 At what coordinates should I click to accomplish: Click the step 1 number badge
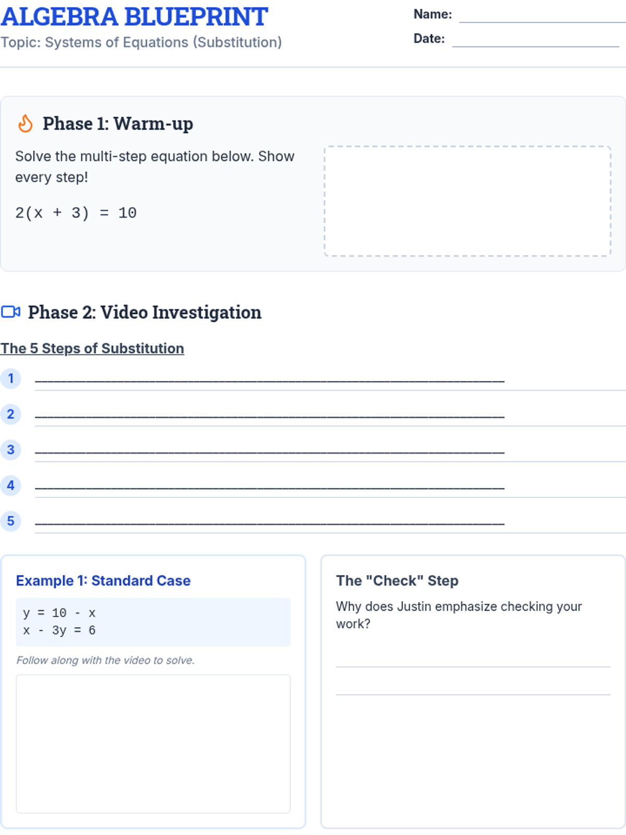[x=10, y=378]
